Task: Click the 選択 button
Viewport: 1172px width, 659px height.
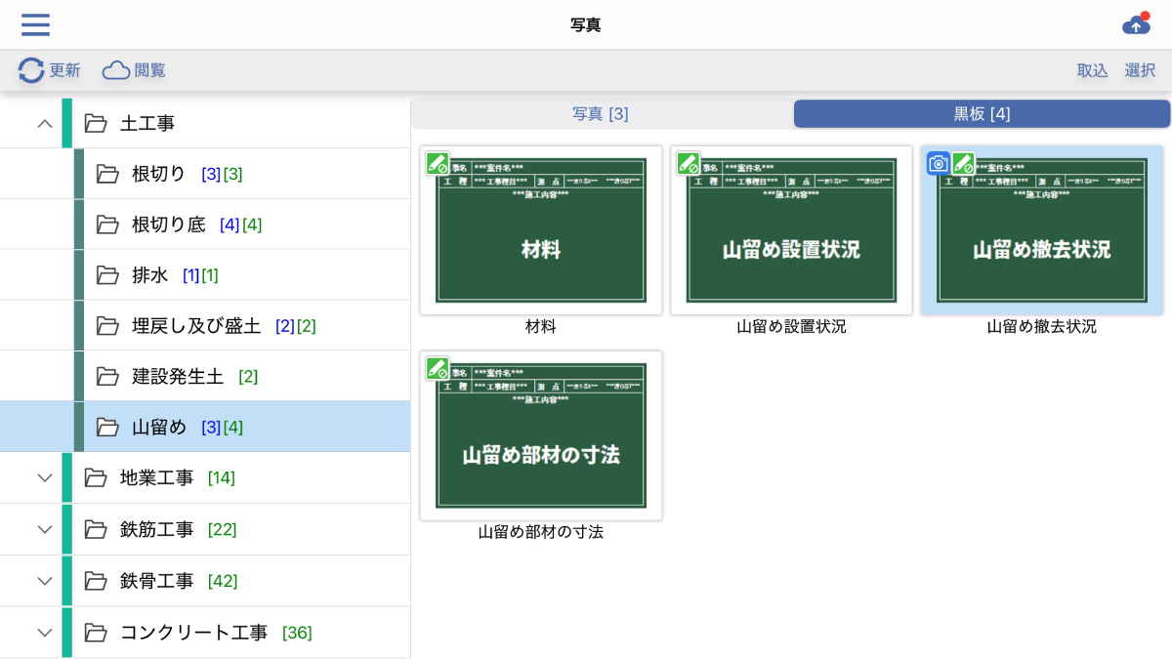Action: (1140, 70)
